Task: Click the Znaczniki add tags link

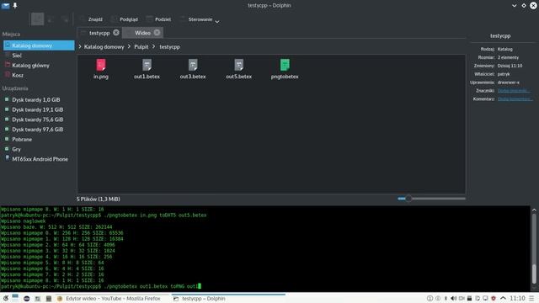Action: click(x=514, y=91)
